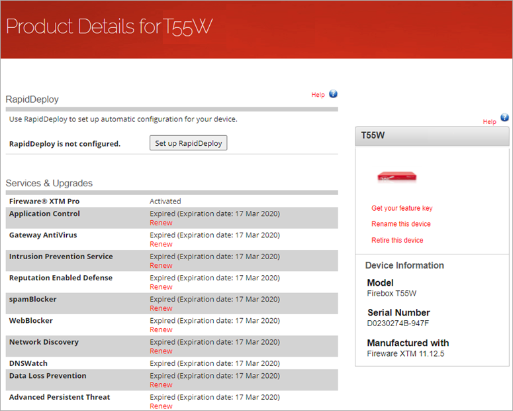Open the Help link in RapidDeploy section

(x=318, y=95)
